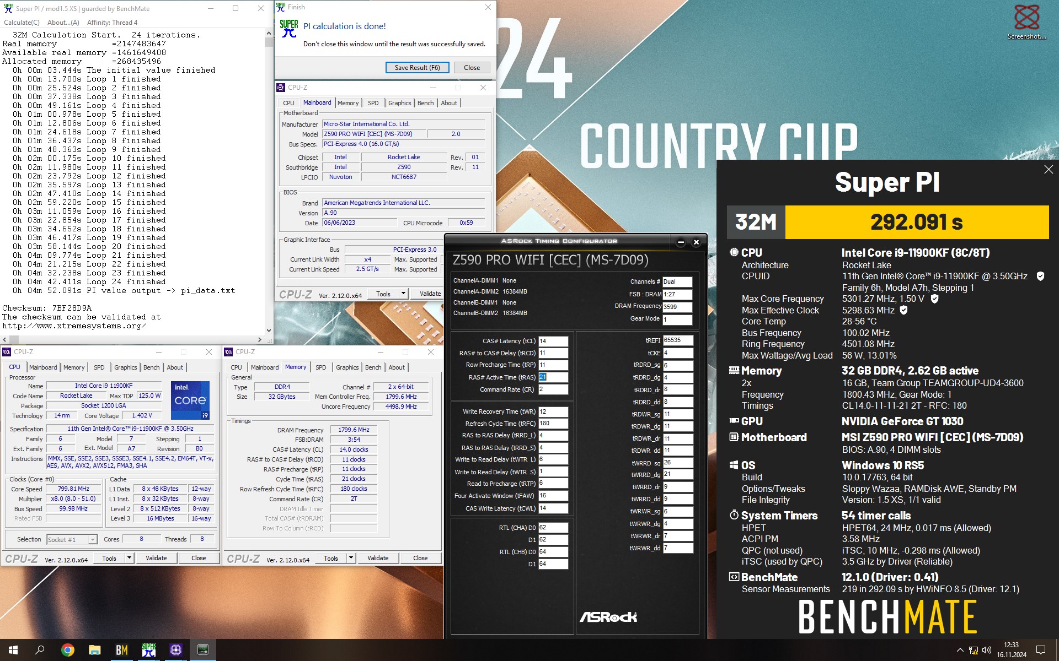Open Tools dropdown arrow in CPU tab window
Image resolution: width=1059 pixels, height=661 pixels.
click(129, 558)
